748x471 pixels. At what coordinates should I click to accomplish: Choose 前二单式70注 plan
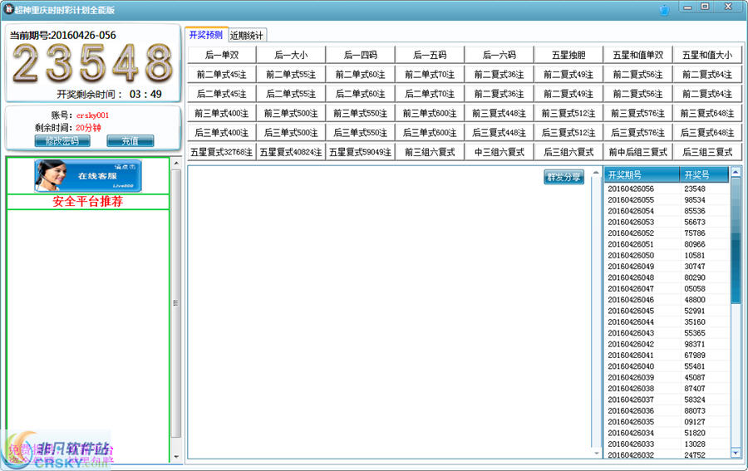[430, 75]
